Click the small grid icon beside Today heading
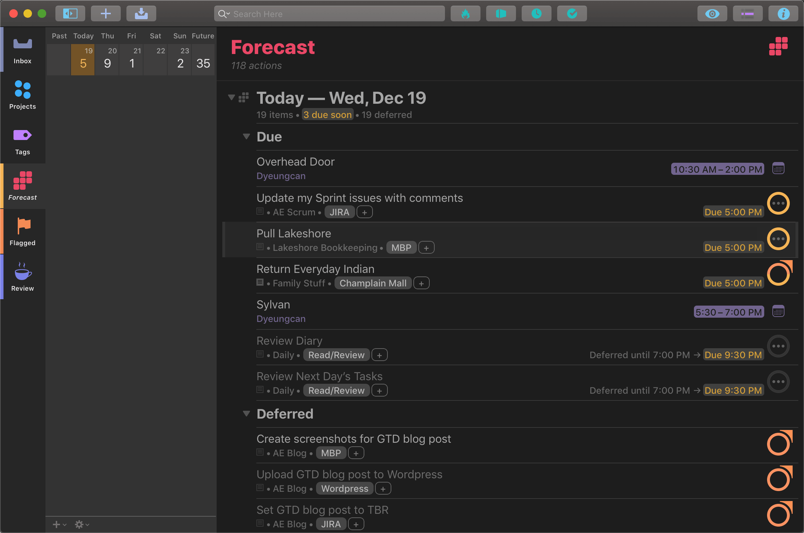 [x=244, y=97]
